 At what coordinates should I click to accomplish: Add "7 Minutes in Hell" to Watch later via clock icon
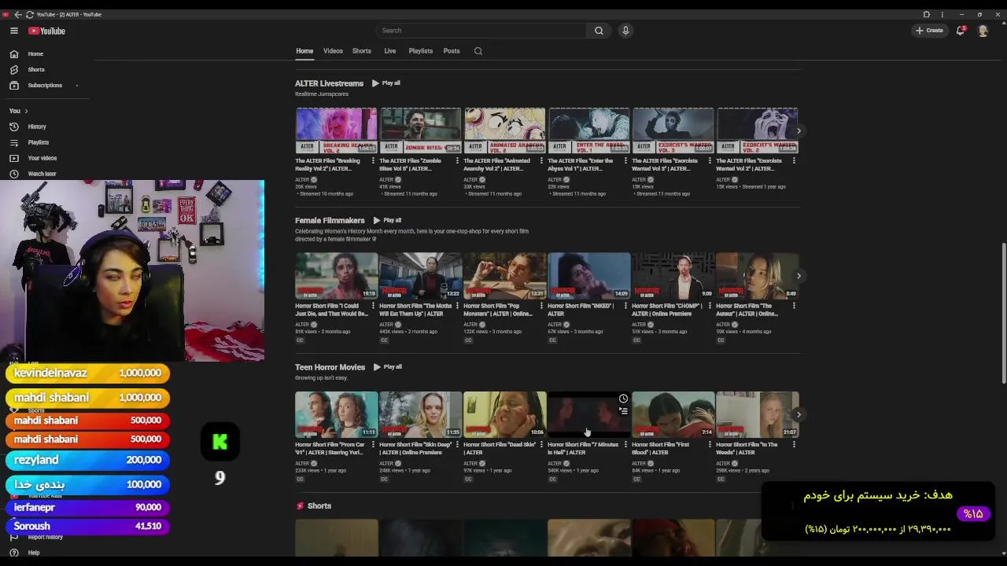[623, 399]
